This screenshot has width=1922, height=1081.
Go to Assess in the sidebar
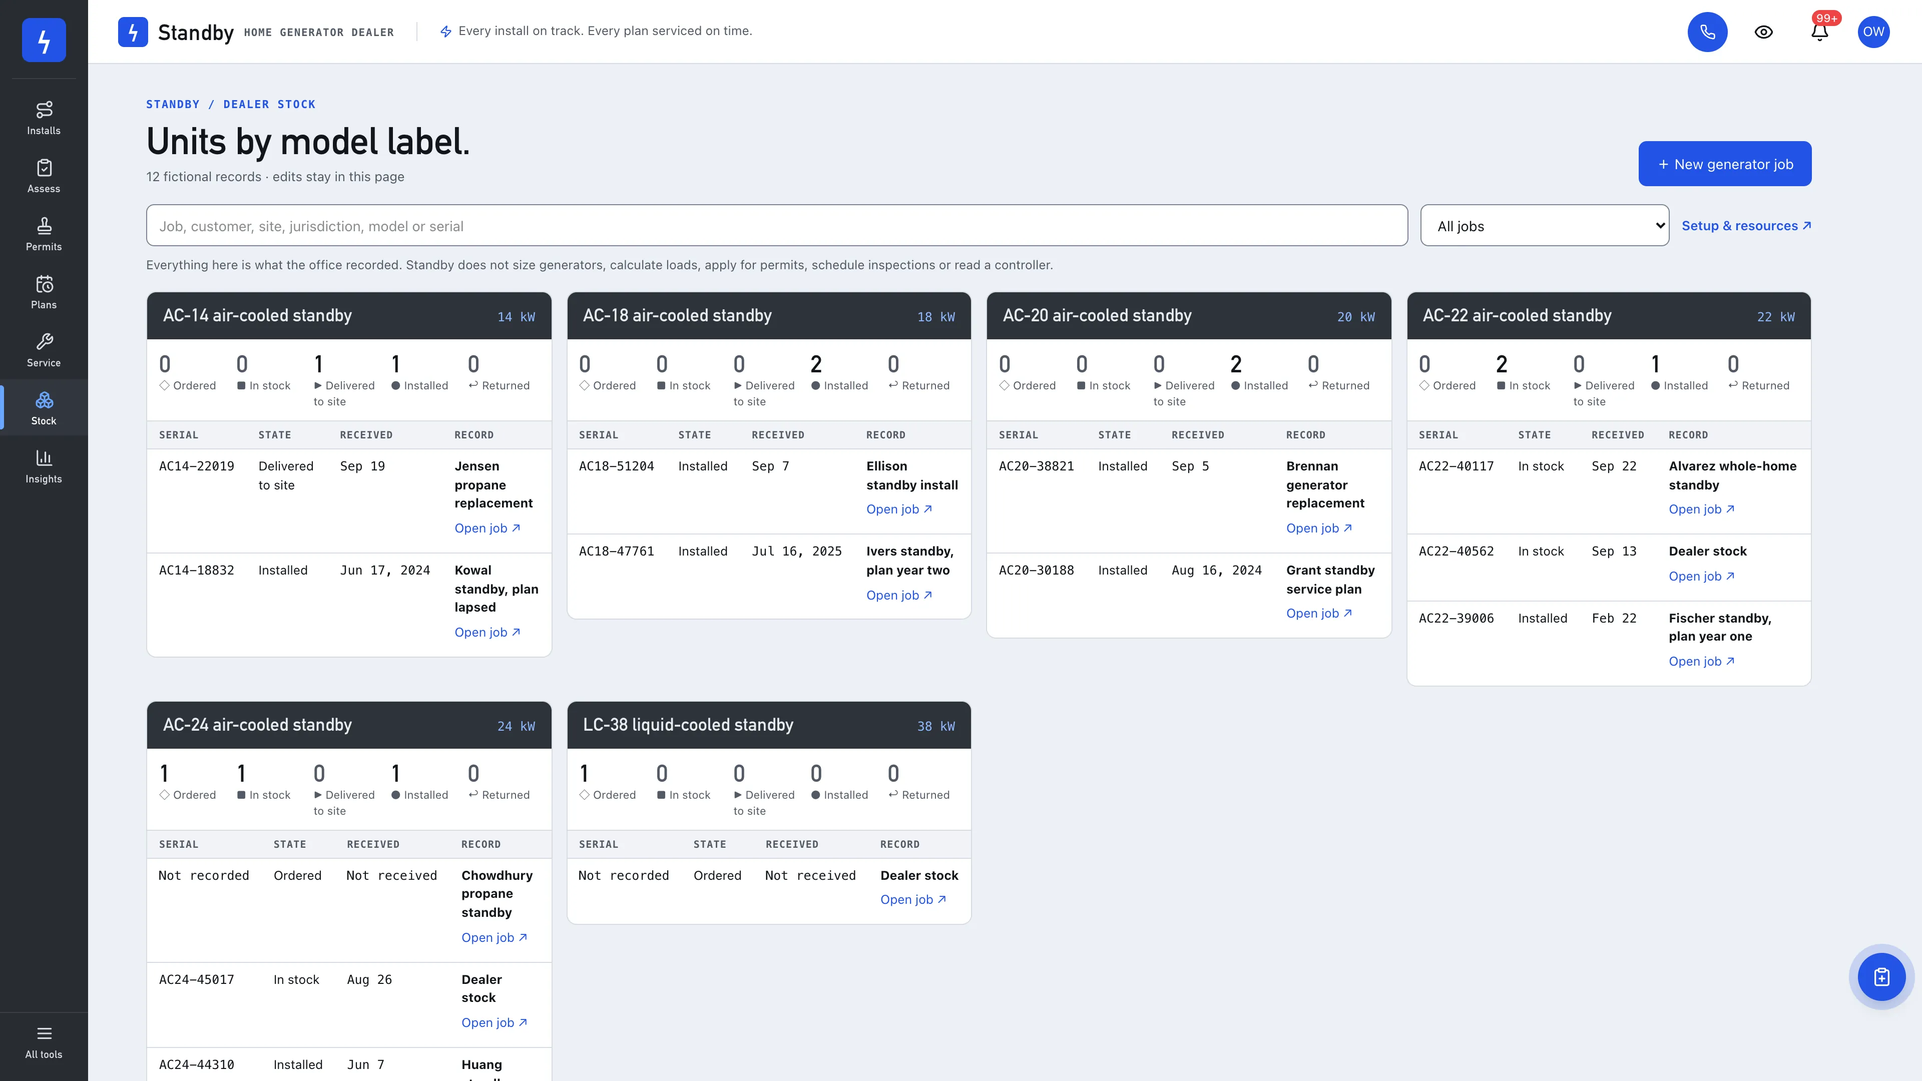(x=43, y=176)
